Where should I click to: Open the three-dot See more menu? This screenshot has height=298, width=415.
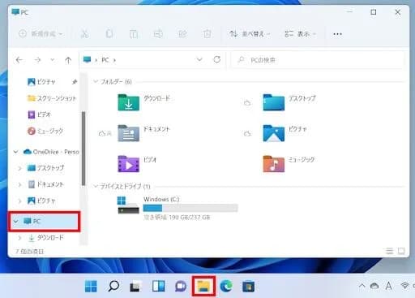pos(337,34)
